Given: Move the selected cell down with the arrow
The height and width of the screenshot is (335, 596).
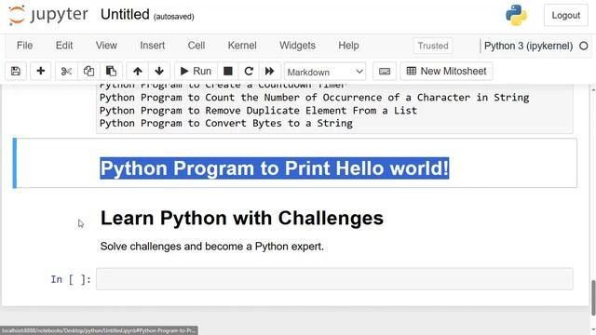Looking at the screenshot, I should [159, 71].
